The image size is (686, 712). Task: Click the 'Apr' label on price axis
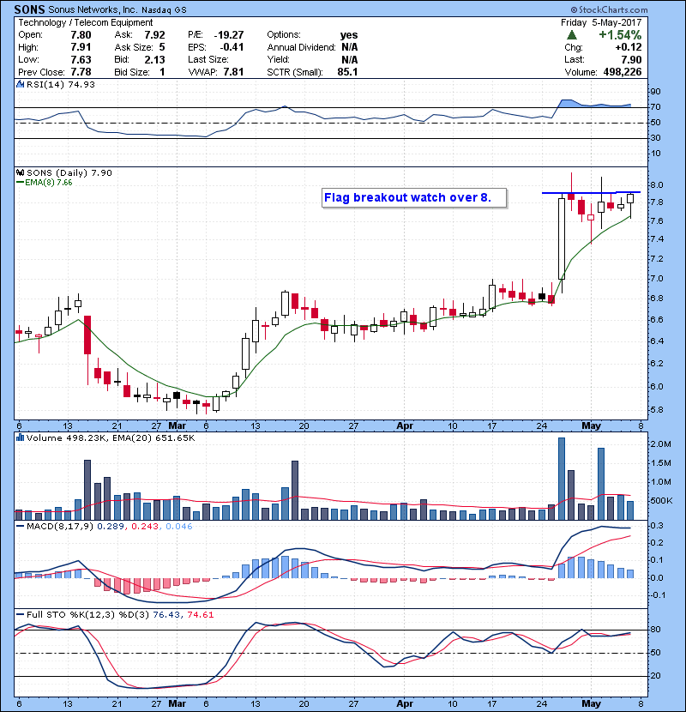(x=405, y=426)
